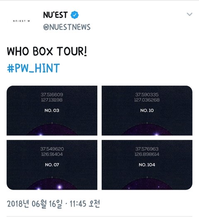This screenshot has height=217, width=199.
Task: Click the 127.131198 longitude in NO. 03 image
Action: tap(52, 100)
